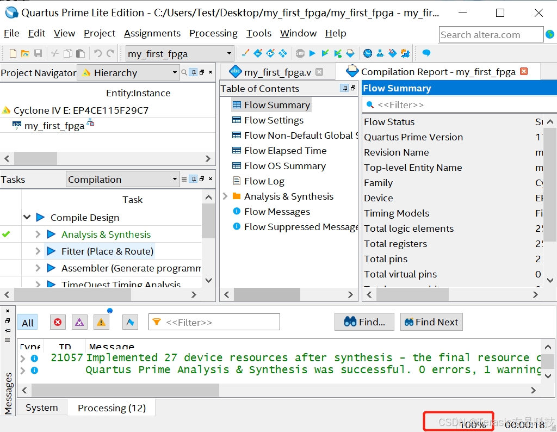Screen dimensions: 557x432
Task: Open the revision dropdown my_first_fpga
Action: 180,54
